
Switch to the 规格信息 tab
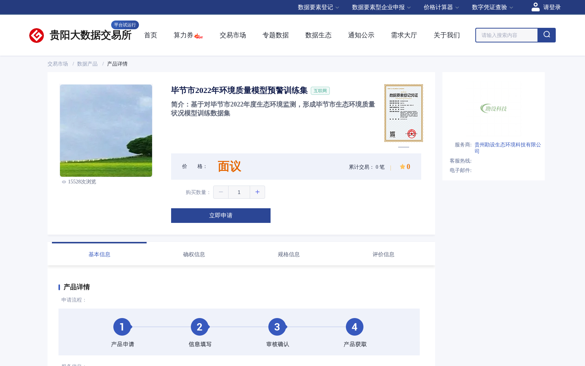click(x=289, y=254)
